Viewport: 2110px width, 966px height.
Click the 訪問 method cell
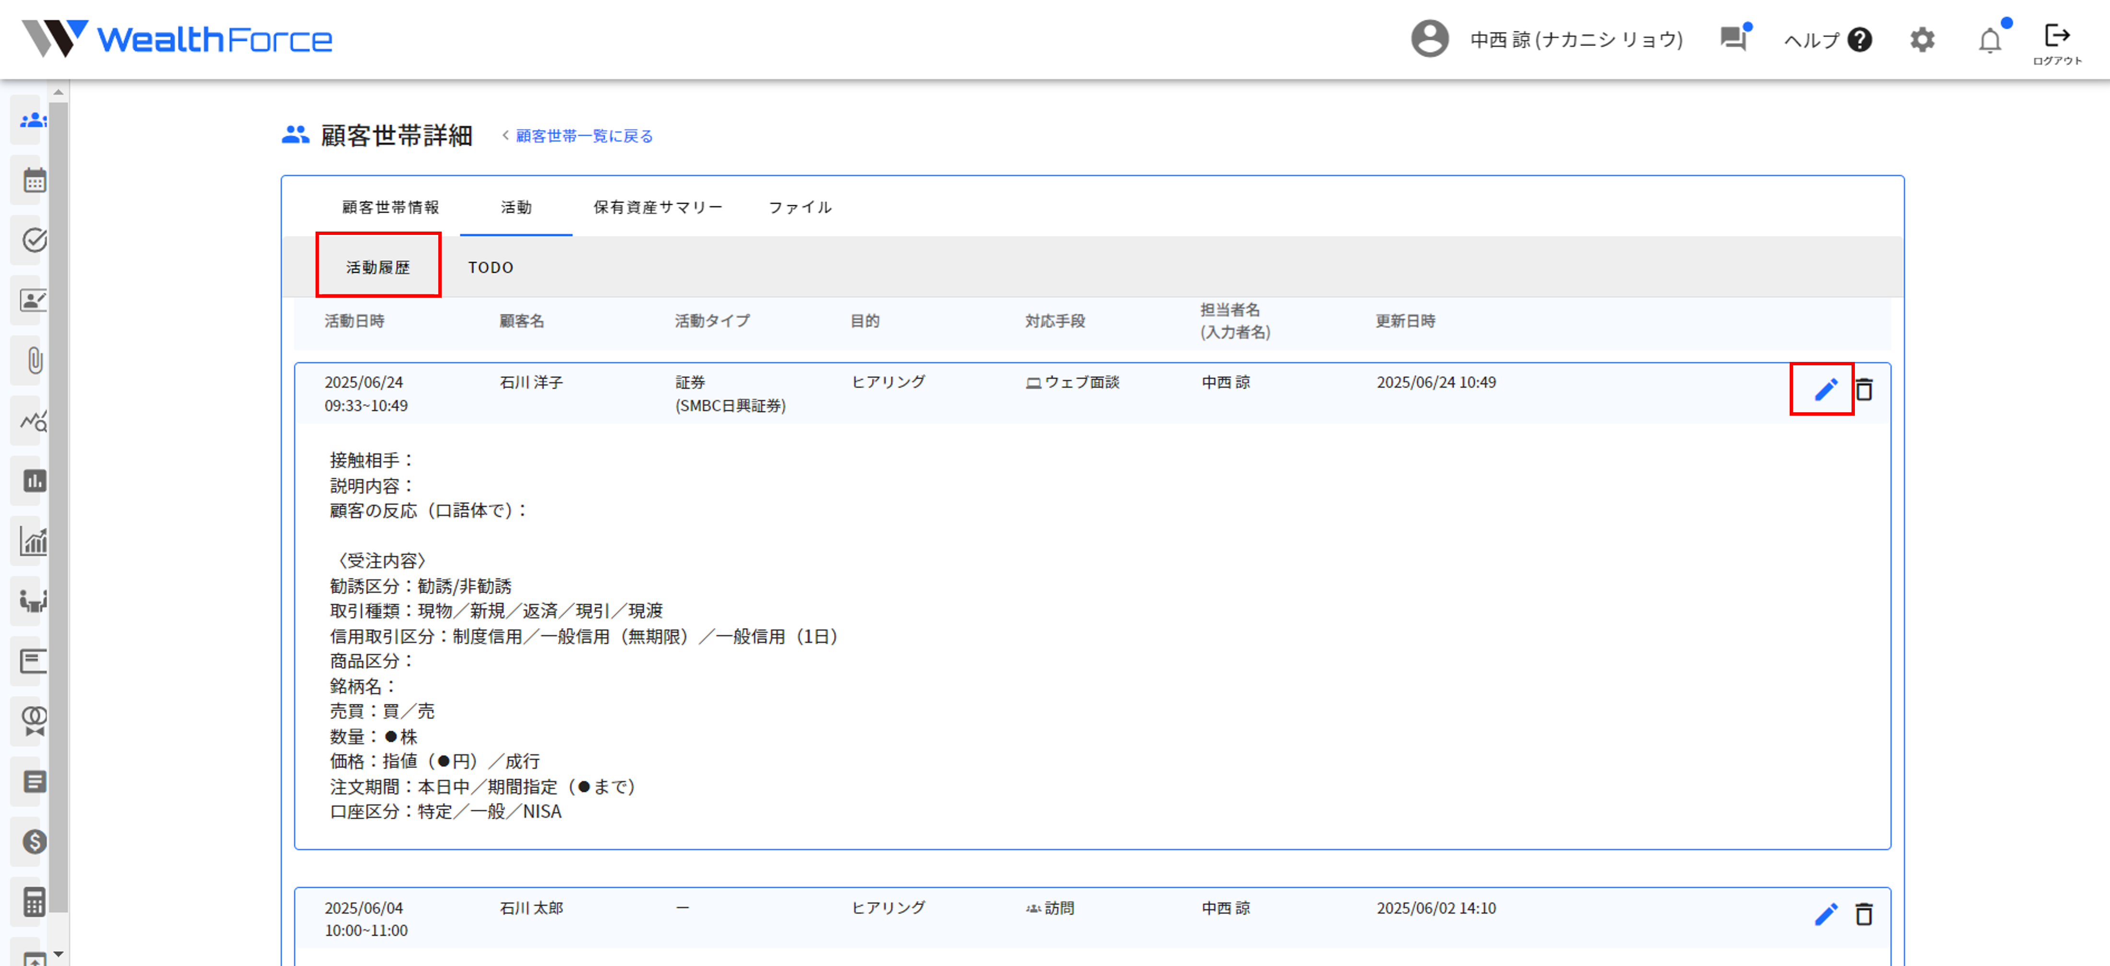[1049, 908]
